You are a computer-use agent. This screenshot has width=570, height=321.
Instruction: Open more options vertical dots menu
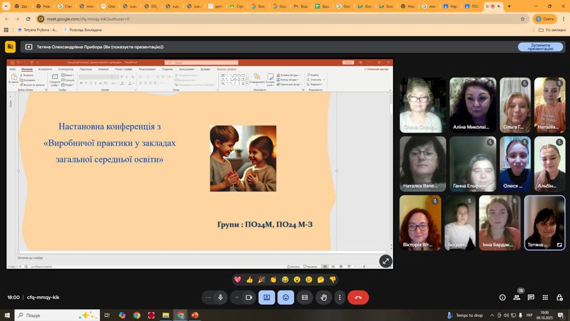click(340, 297)
